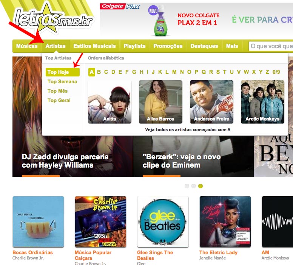The width and height of the screenshot is (293, 267).
Task: Open the Berzerk Eminem news banner
Action: point(193,156)
